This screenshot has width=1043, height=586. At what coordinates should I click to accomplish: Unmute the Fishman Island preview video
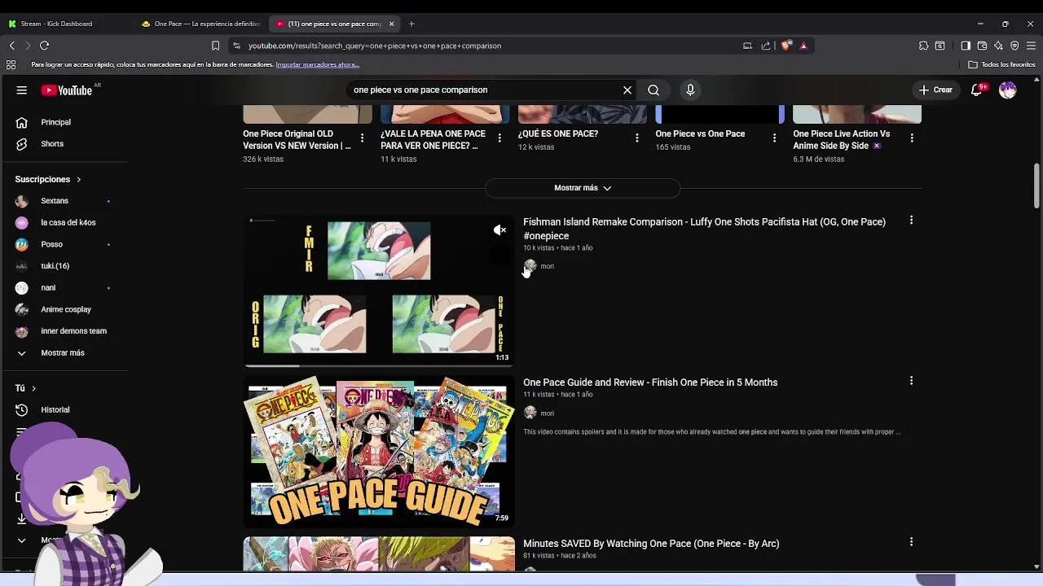pyautogui.click(x=499, y=230)
